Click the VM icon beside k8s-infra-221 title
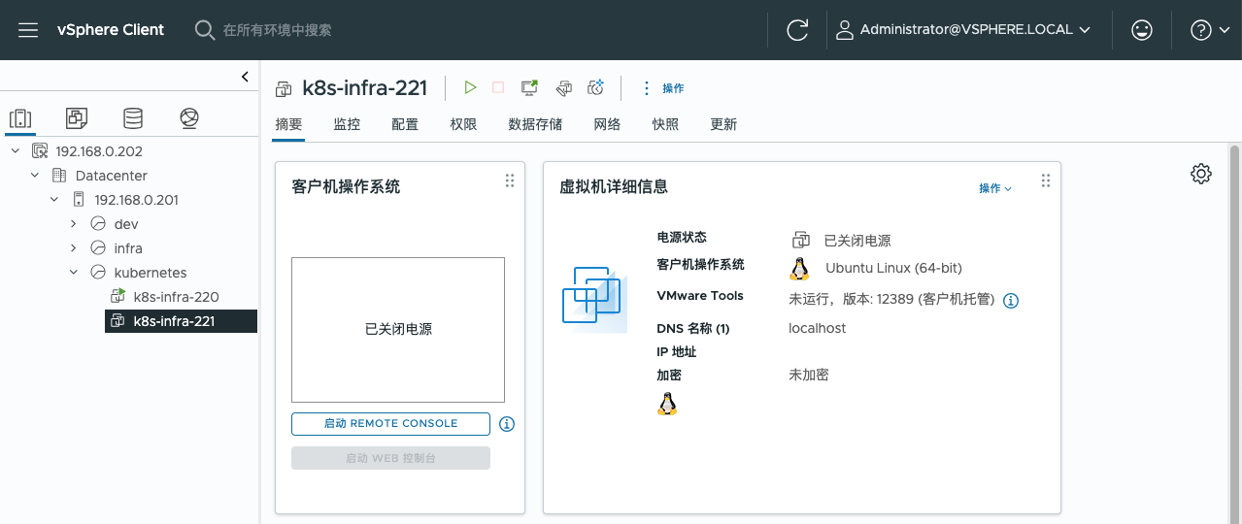 (284, 89)
